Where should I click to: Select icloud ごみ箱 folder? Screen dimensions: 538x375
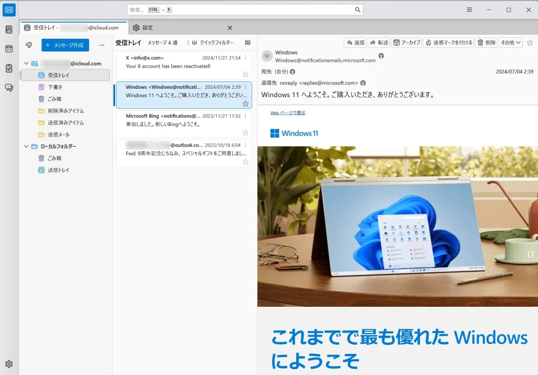pos(65,99)
